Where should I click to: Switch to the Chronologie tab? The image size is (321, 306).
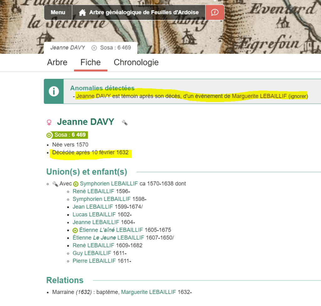(x=136, y=63)
